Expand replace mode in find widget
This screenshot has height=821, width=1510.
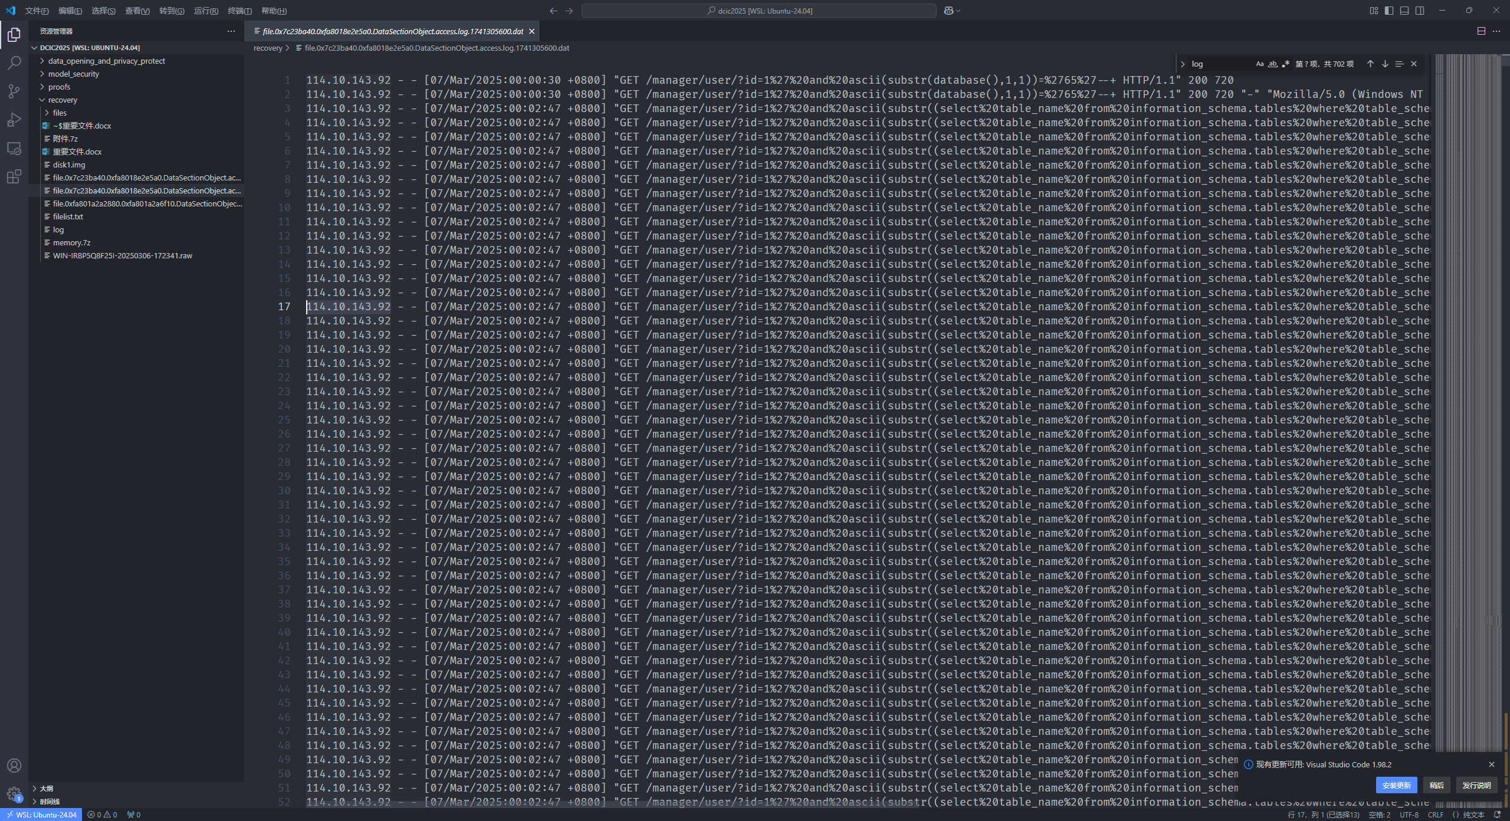[x=1183, y=64]
